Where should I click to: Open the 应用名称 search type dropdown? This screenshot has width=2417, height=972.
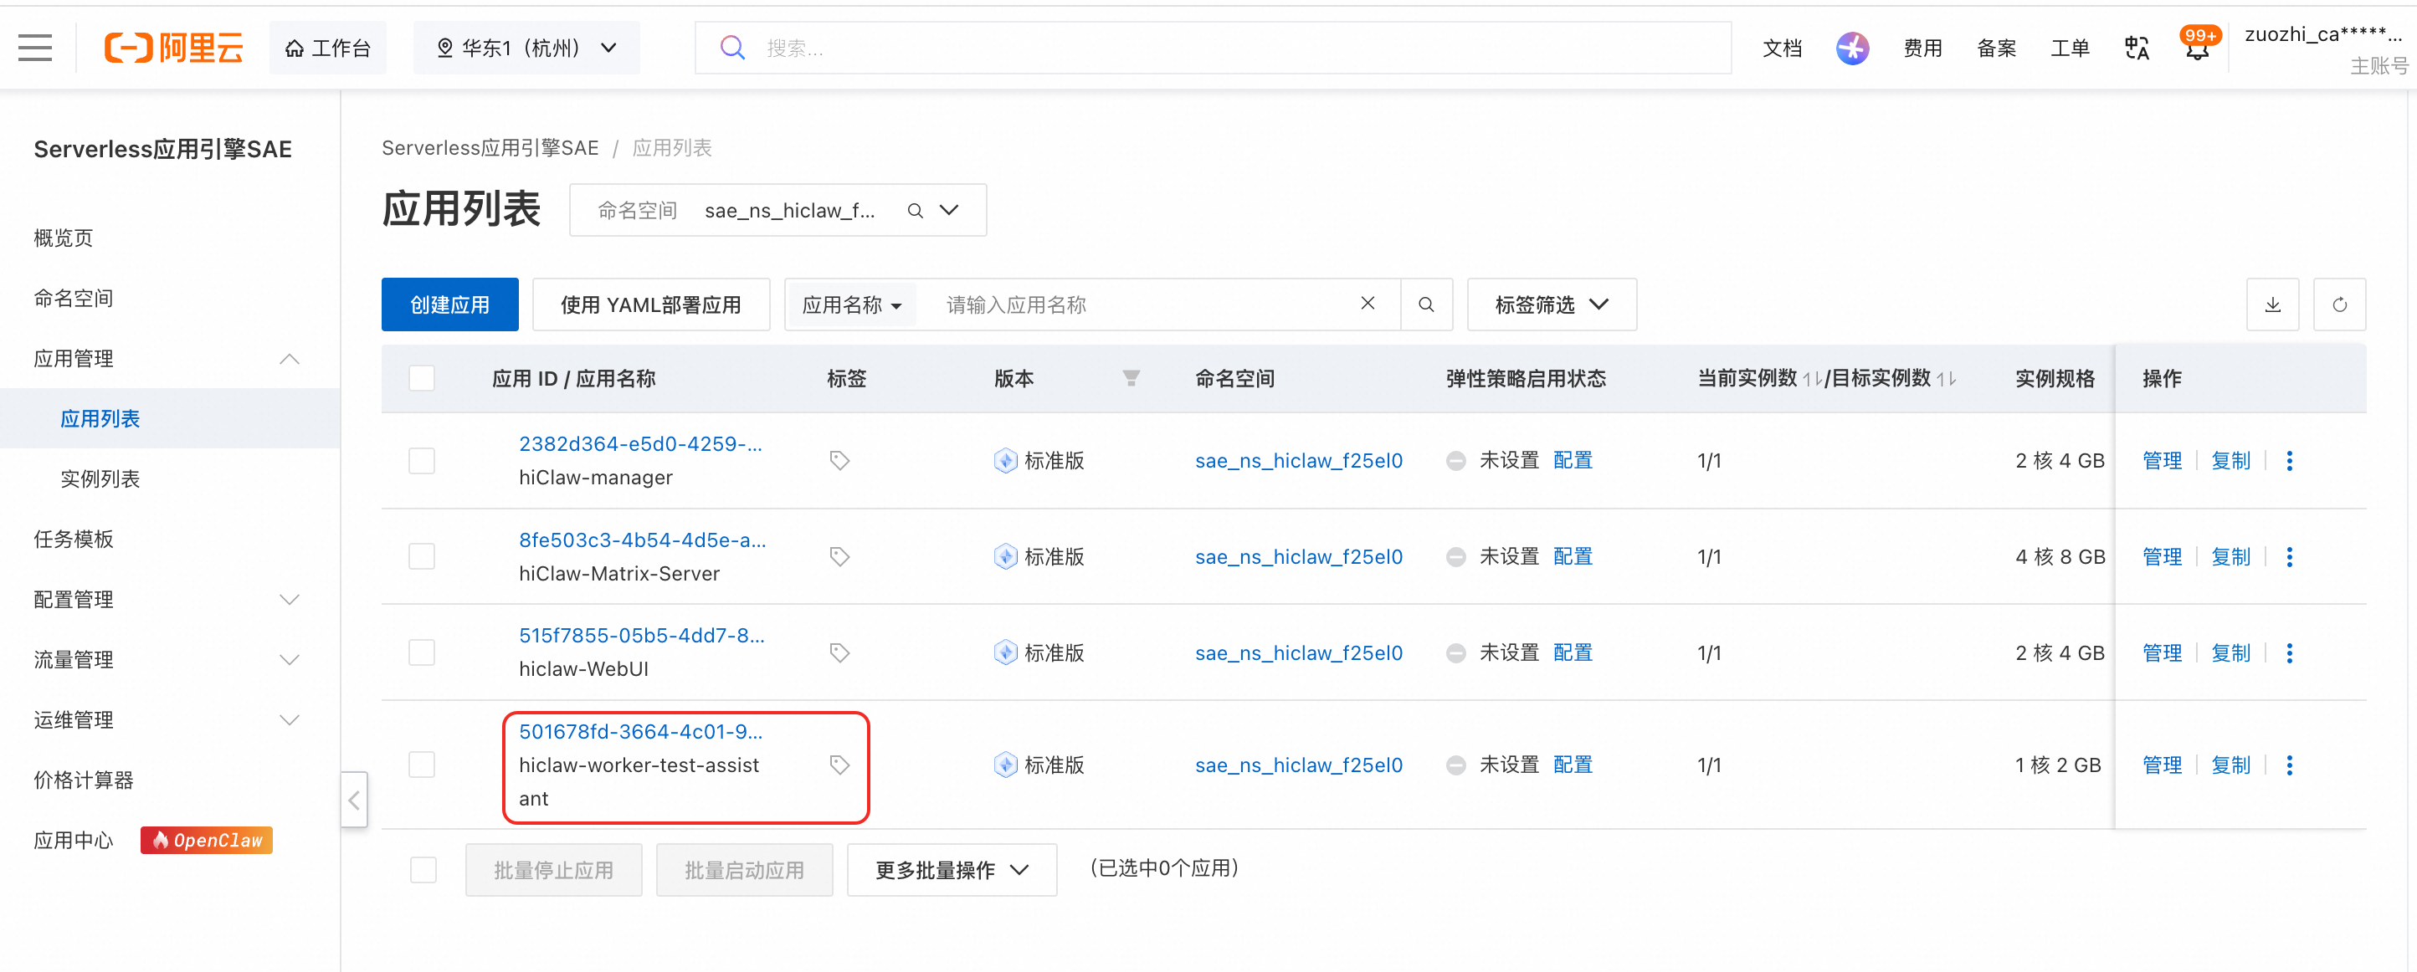(x=851, y=305)
